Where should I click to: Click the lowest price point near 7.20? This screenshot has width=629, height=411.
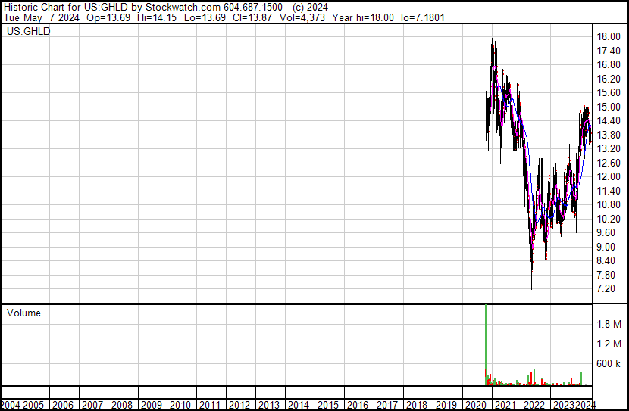532,286
